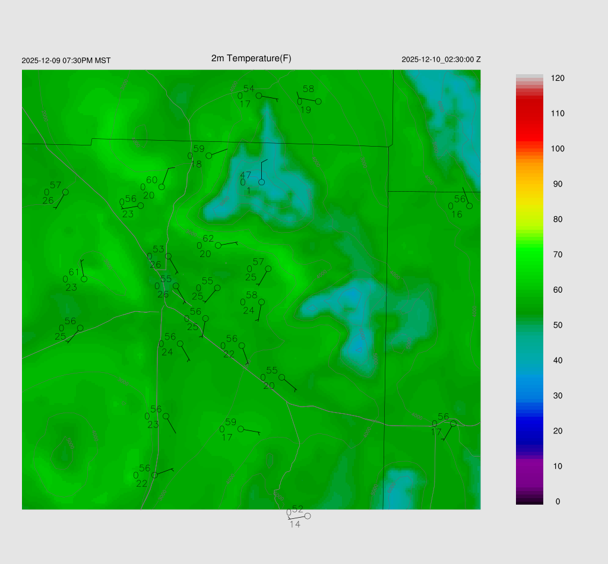Select the station marker reading 55 over 20
608x564 pixels.
pos(281,377)
